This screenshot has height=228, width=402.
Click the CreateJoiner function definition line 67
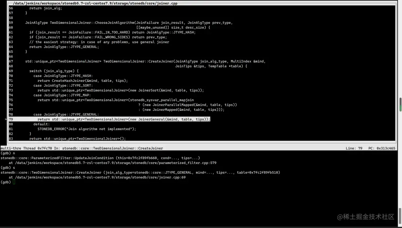coord(145,61)
